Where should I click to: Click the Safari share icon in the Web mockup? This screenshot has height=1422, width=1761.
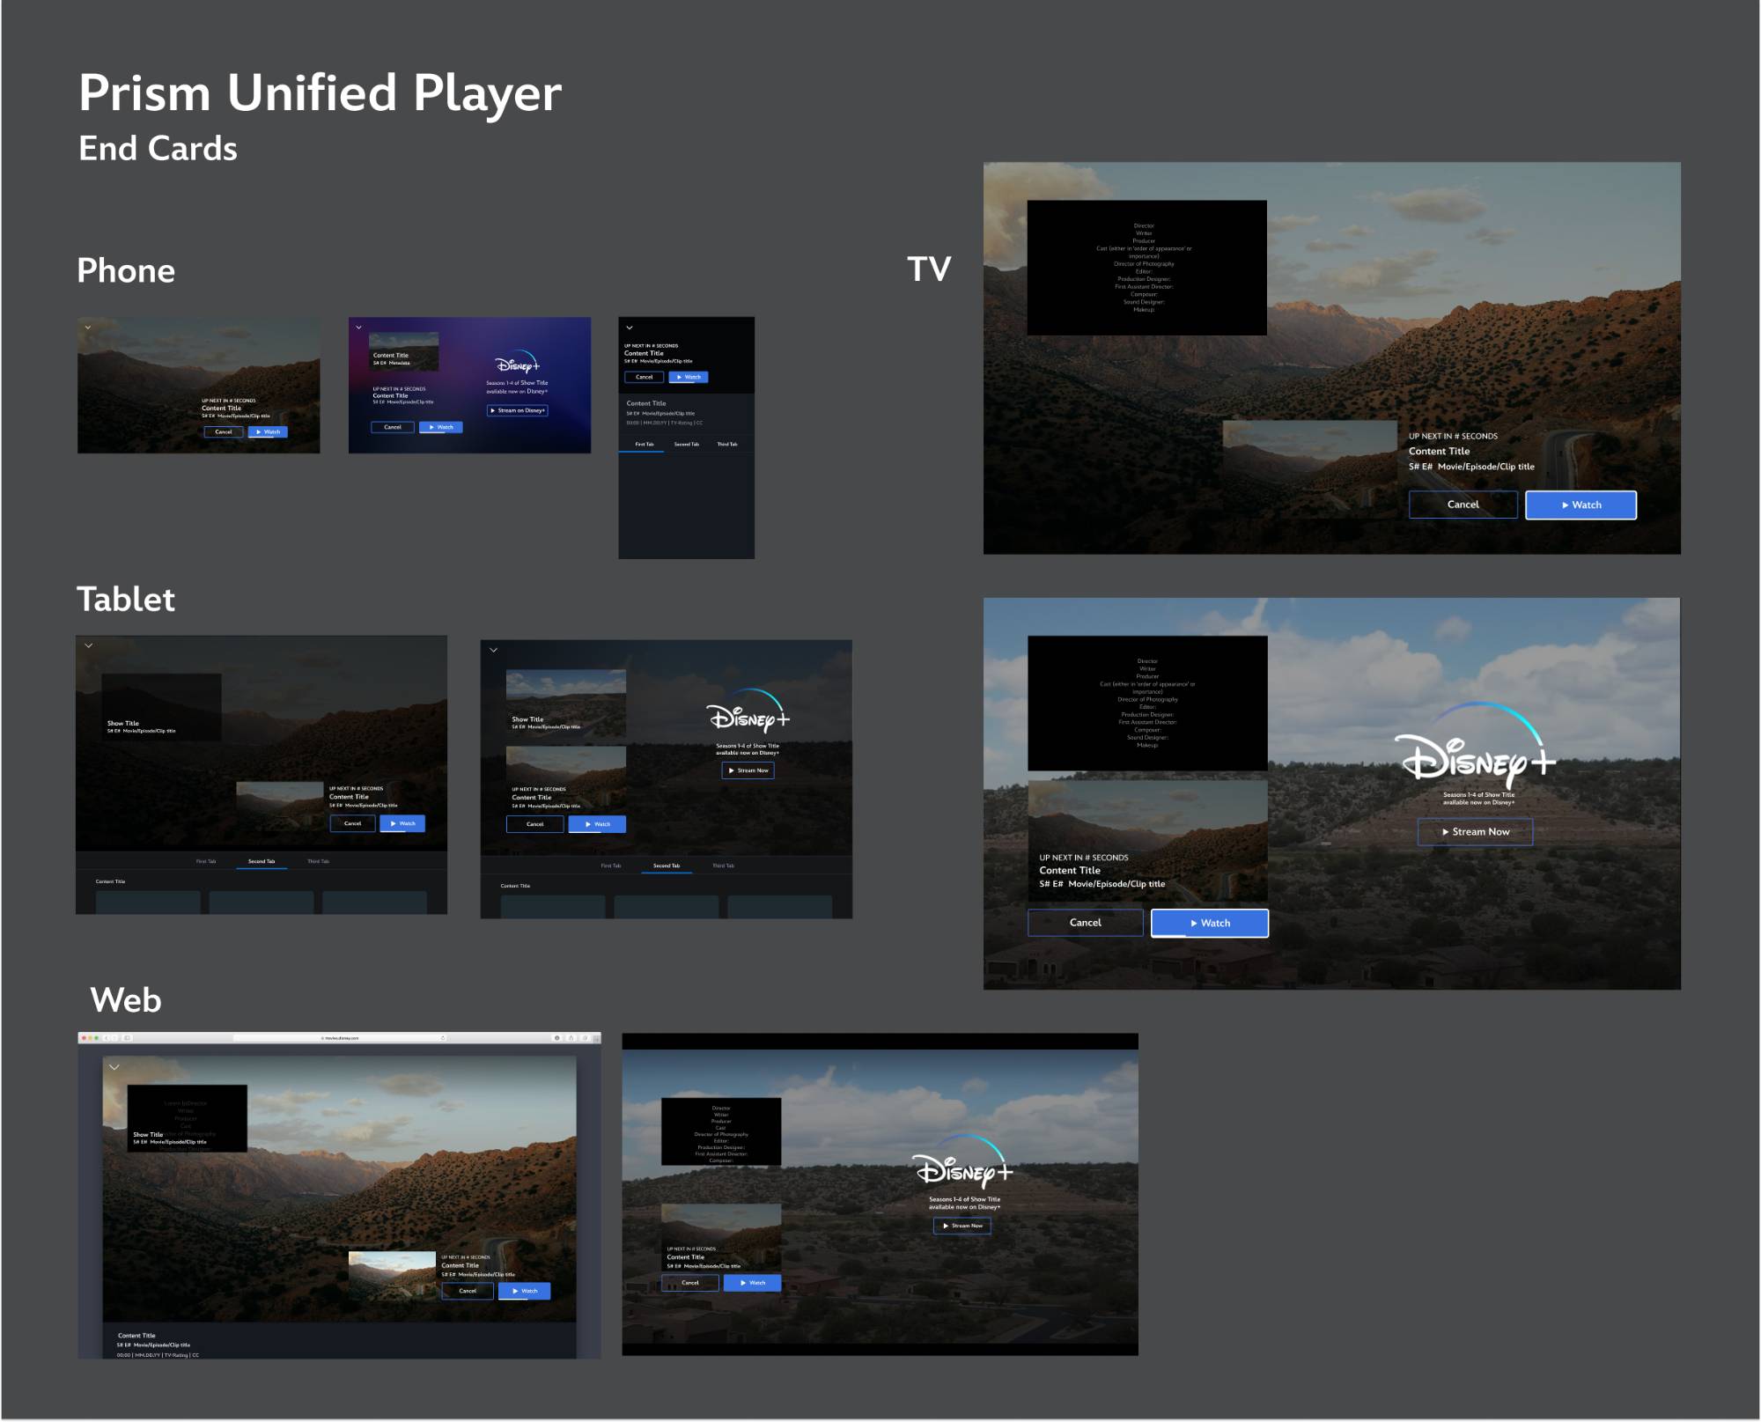(571, 1038)
